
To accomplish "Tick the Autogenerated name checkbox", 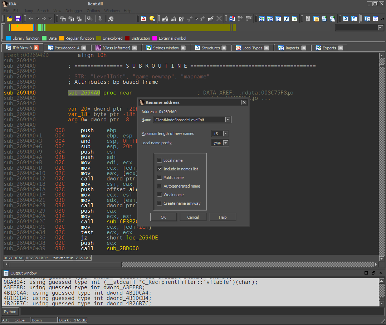I will click(160, 186).
